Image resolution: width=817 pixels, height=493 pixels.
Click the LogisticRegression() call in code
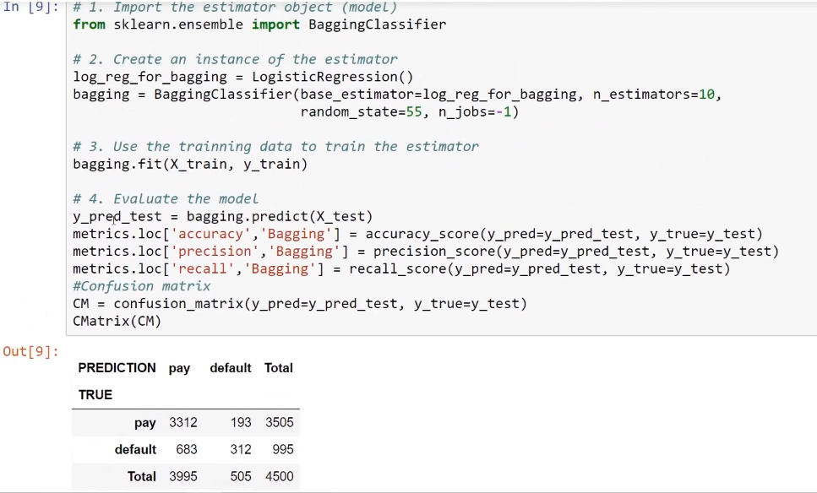(x=332, y=77)
